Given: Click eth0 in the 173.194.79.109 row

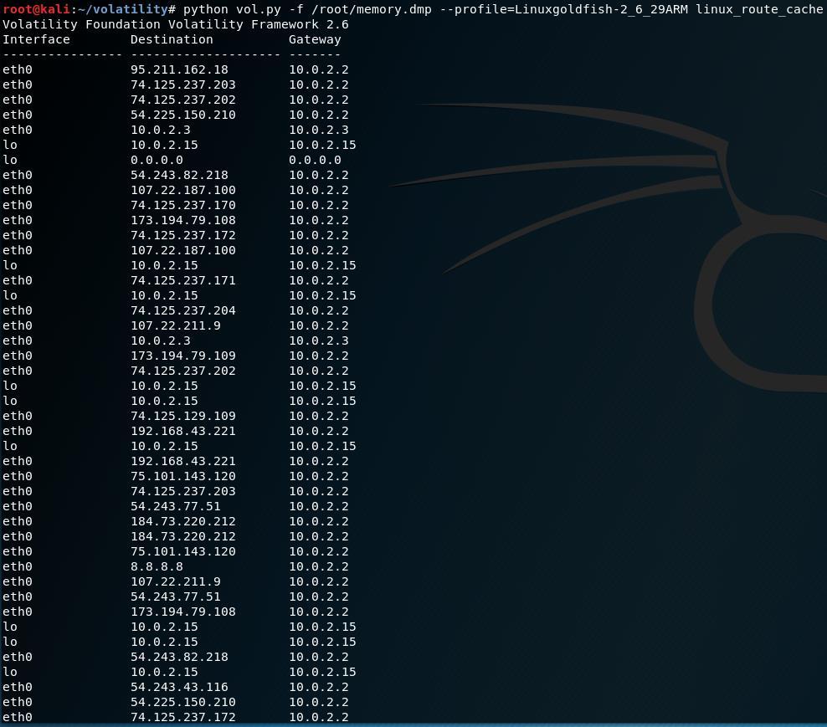Looking at the screenshot, I should pyautogui.click(x=18, y=356).
